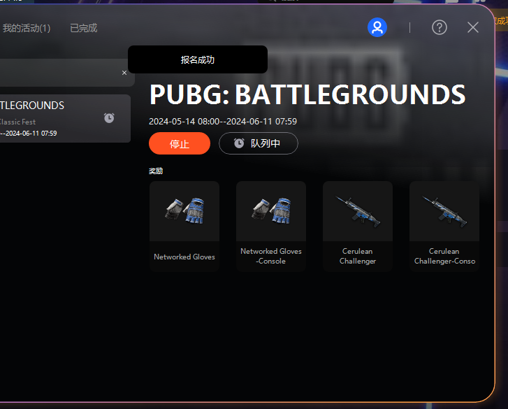This screenshot has height=409, width=508.
Task: Close the activity panel with X
Action: pyautogui.click(x=473, y=27)
